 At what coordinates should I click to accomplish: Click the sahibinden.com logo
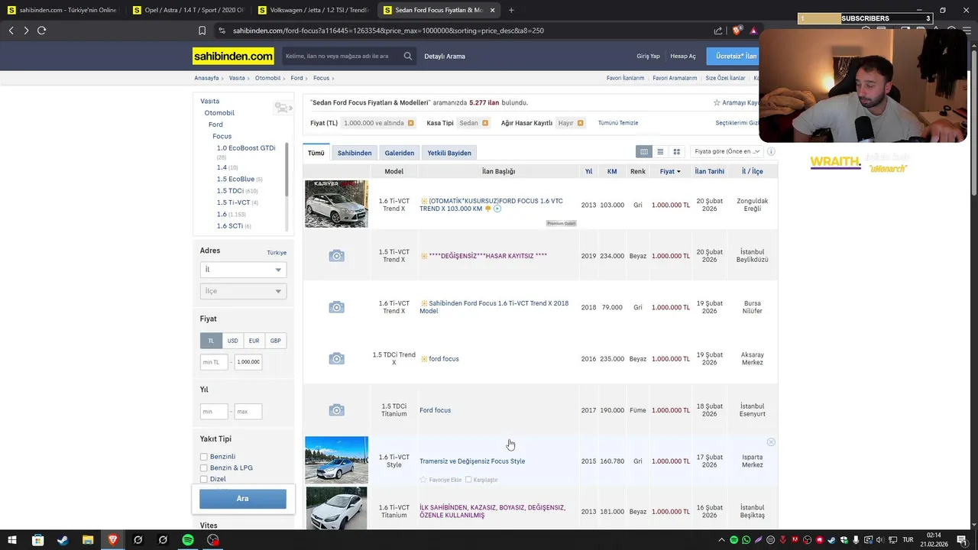click(233, 56)
